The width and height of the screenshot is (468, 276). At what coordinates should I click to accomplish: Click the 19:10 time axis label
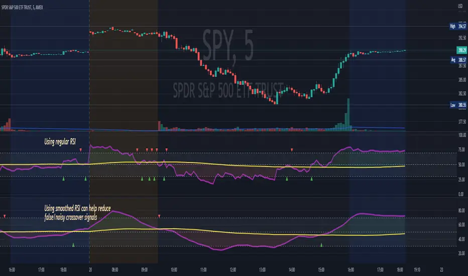[x=417, y=270]
